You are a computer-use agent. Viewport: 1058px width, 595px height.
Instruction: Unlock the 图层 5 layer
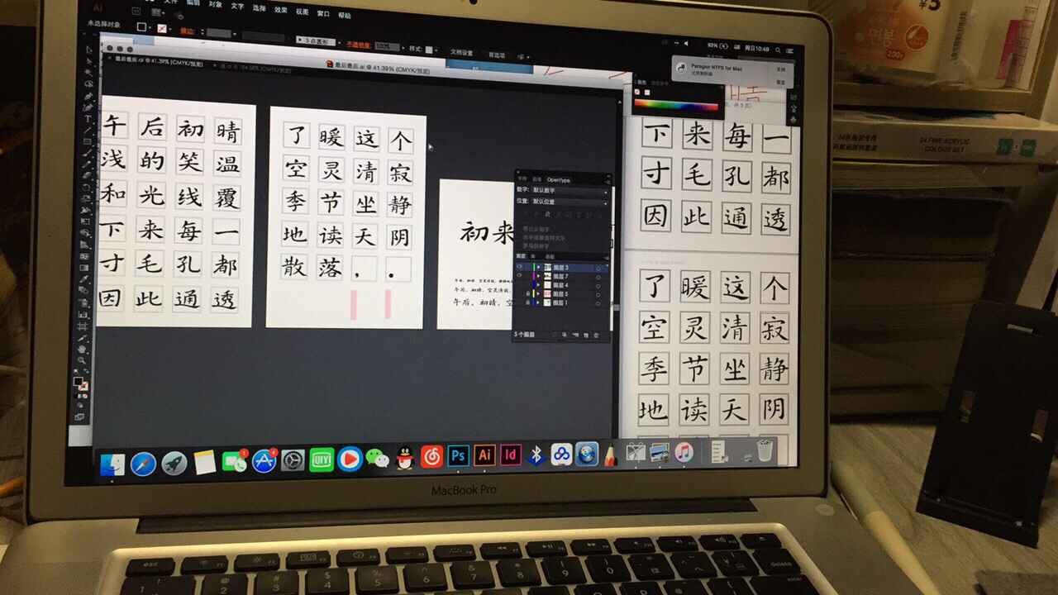527,294
